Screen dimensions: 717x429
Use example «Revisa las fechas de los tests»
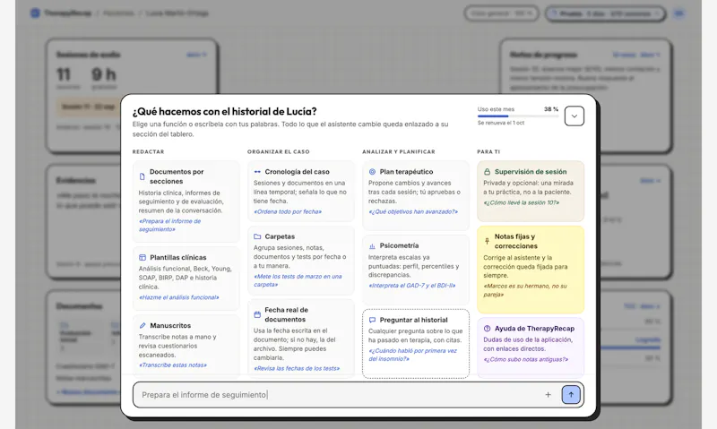tap(297, 368)
